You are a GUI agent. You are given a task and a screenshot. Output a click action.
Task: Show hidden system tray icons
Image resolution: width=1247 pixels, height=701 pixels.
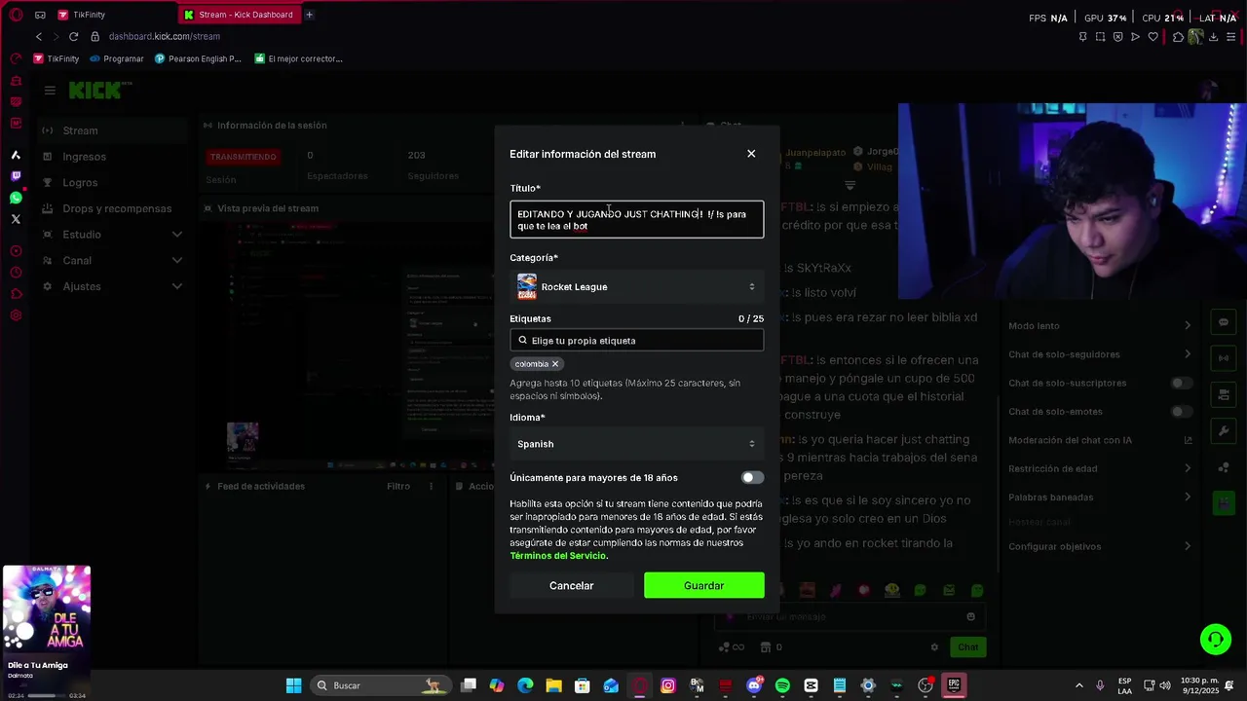coord(1078,685)
